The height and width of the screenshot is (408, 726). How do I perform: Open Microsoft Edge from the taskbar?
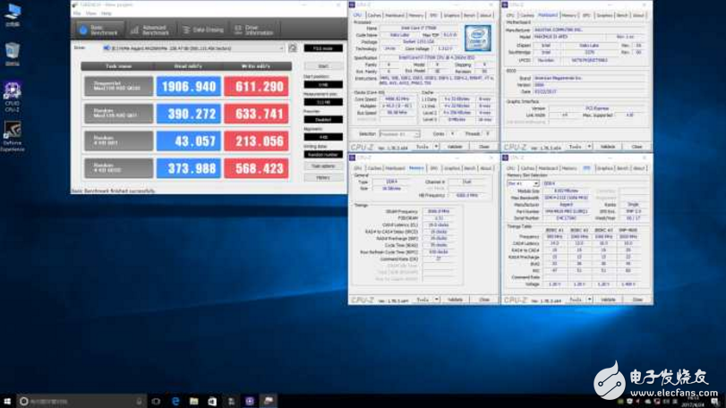pos(175,401)
